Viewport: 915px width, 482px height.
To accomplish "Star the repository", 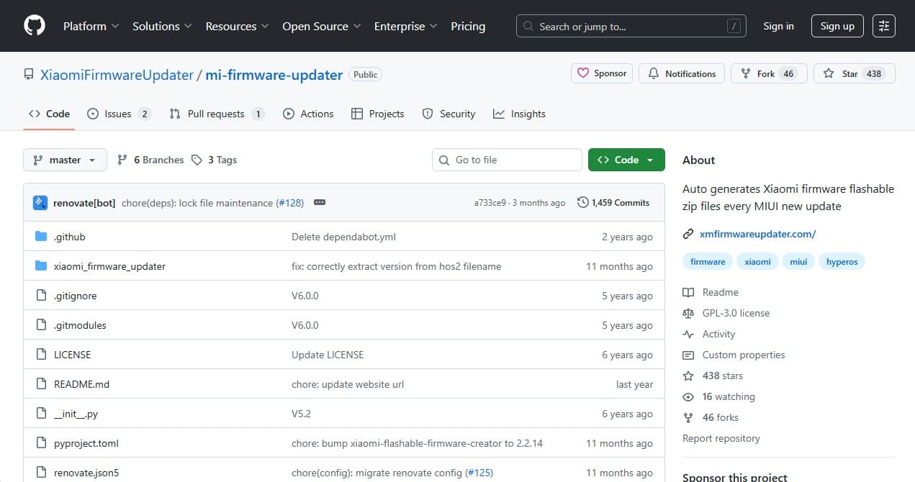I will 854,73.
